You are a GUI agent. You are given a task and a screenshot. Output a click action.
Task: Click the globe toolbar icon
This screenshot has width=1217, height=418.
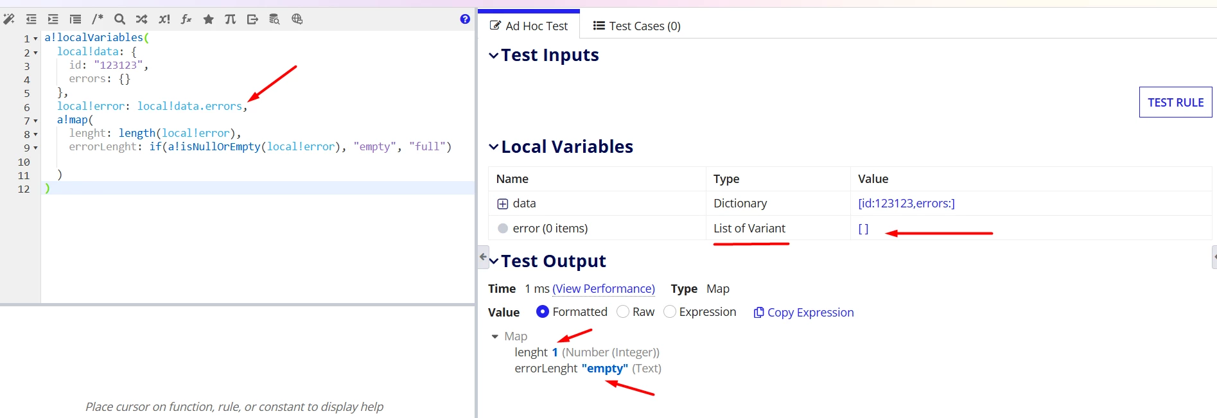point(297,19)
